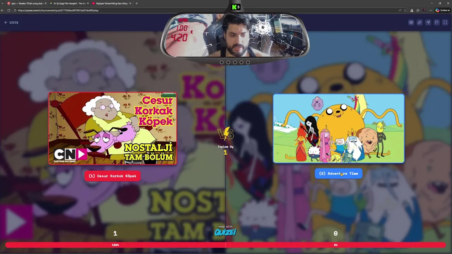Viewport: 452px width, 254px height.
Task: Select the third dot under the mirror overlay
Action: click(235, 62)
